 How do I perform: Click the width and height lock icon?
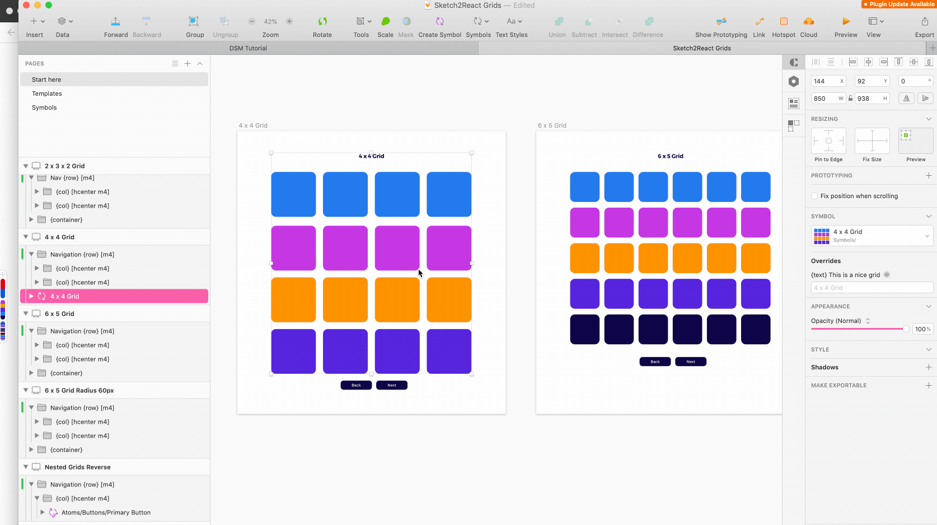tap(850, 98)
